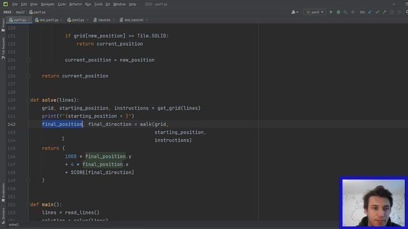Click the fold marker on line 136
Screen dimensions: 408x229
pyautogui.click(x=28, y=76)
